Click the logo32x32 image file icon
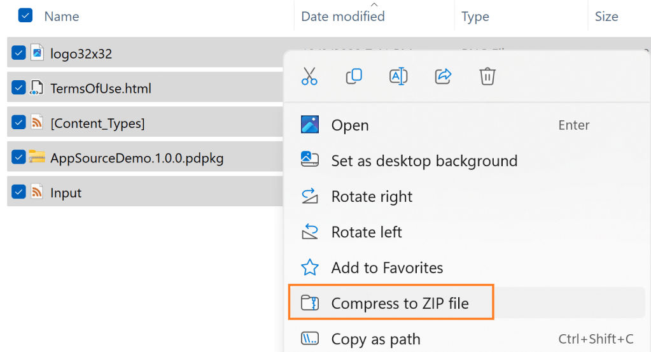Viewport: 651px width, 352px height. (38, 53)
